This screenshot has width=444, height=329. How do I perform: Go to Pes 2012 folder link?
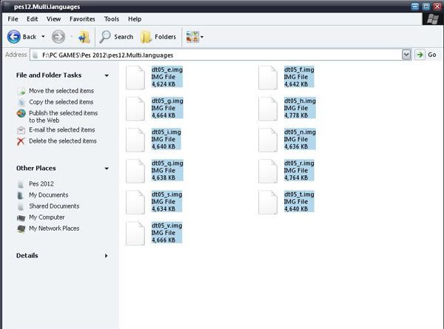click(41, 184)
